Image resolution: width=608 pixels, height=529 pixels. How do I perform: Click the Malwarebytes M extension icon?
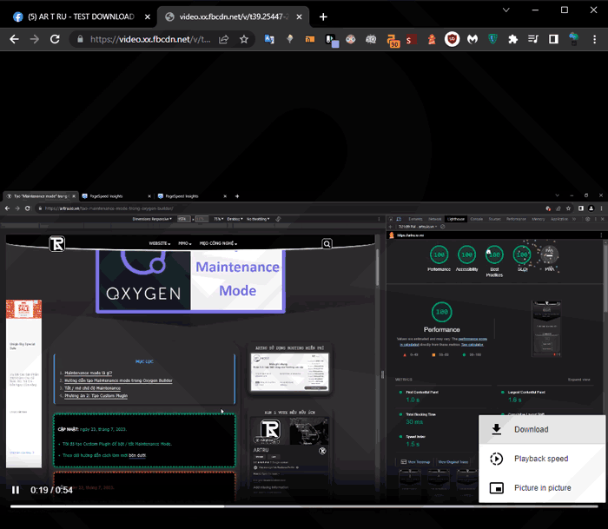point(473,39)
